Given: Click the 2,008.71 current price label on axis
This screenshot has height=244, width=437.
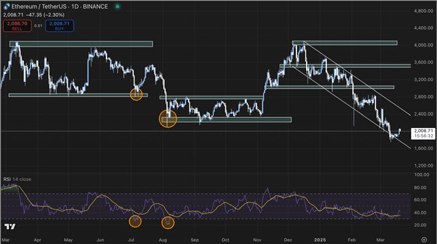Looking at the screenshot, I should pos(423,133).
